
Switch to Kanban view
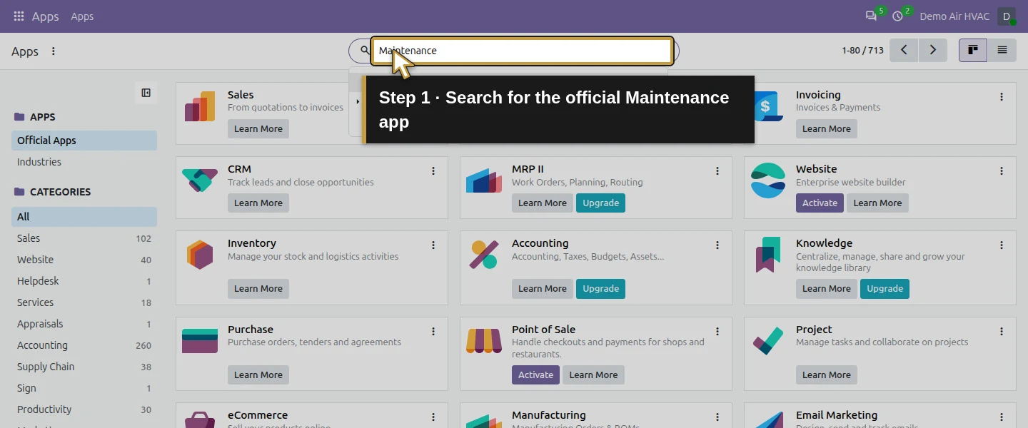coord(972,50)
